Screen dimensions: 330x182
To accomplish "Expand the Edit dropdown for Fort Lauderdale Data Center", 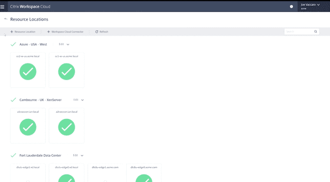I will [82, 155].
